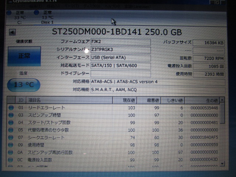Click power-on count value 1085 回

coord(209,66)
